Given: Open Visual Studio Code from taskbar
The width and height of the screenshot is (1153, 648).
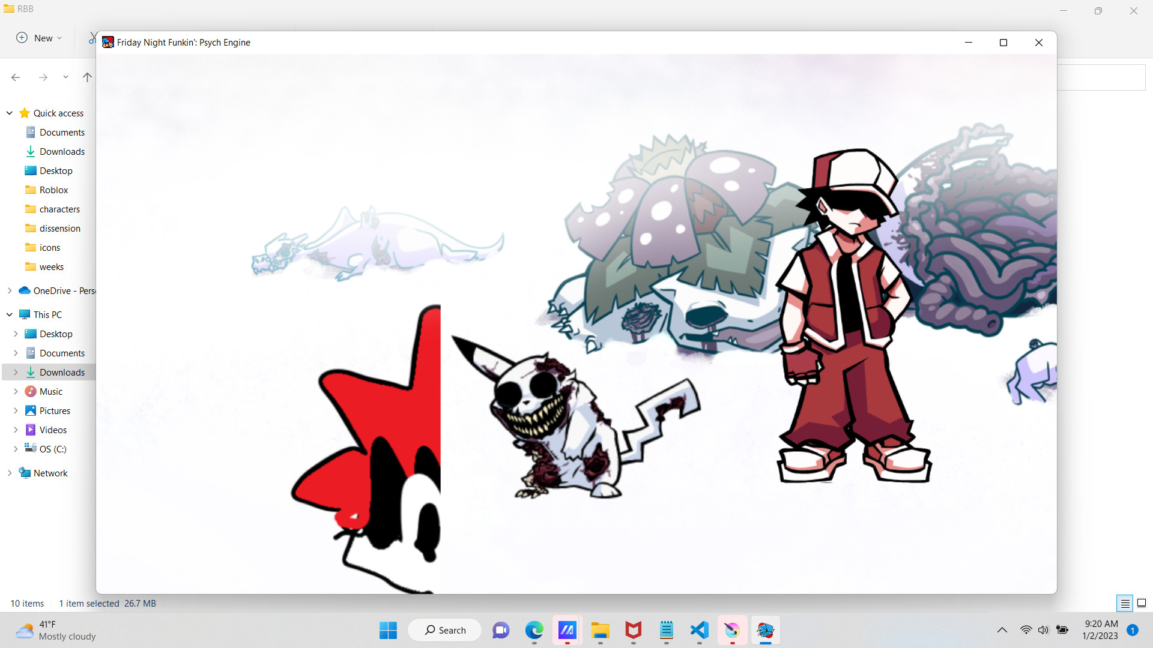Looking at the screenshot, I should click(x=699, y=630).
